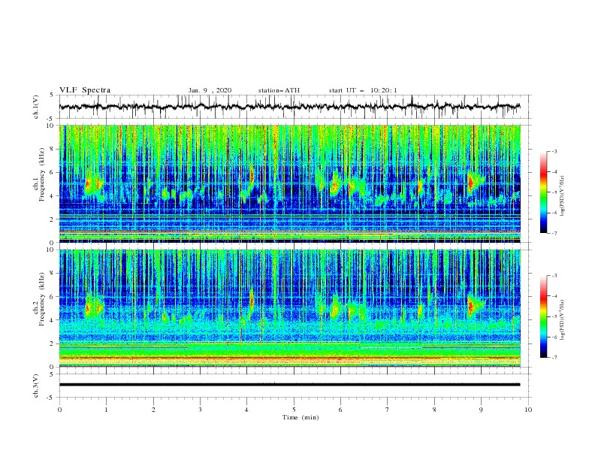Click the ch.2 spectrogram color scale bar
Image resolution: width=595 pixels, height=460 pixels.
pyautogui.click(x=543, y=316)
